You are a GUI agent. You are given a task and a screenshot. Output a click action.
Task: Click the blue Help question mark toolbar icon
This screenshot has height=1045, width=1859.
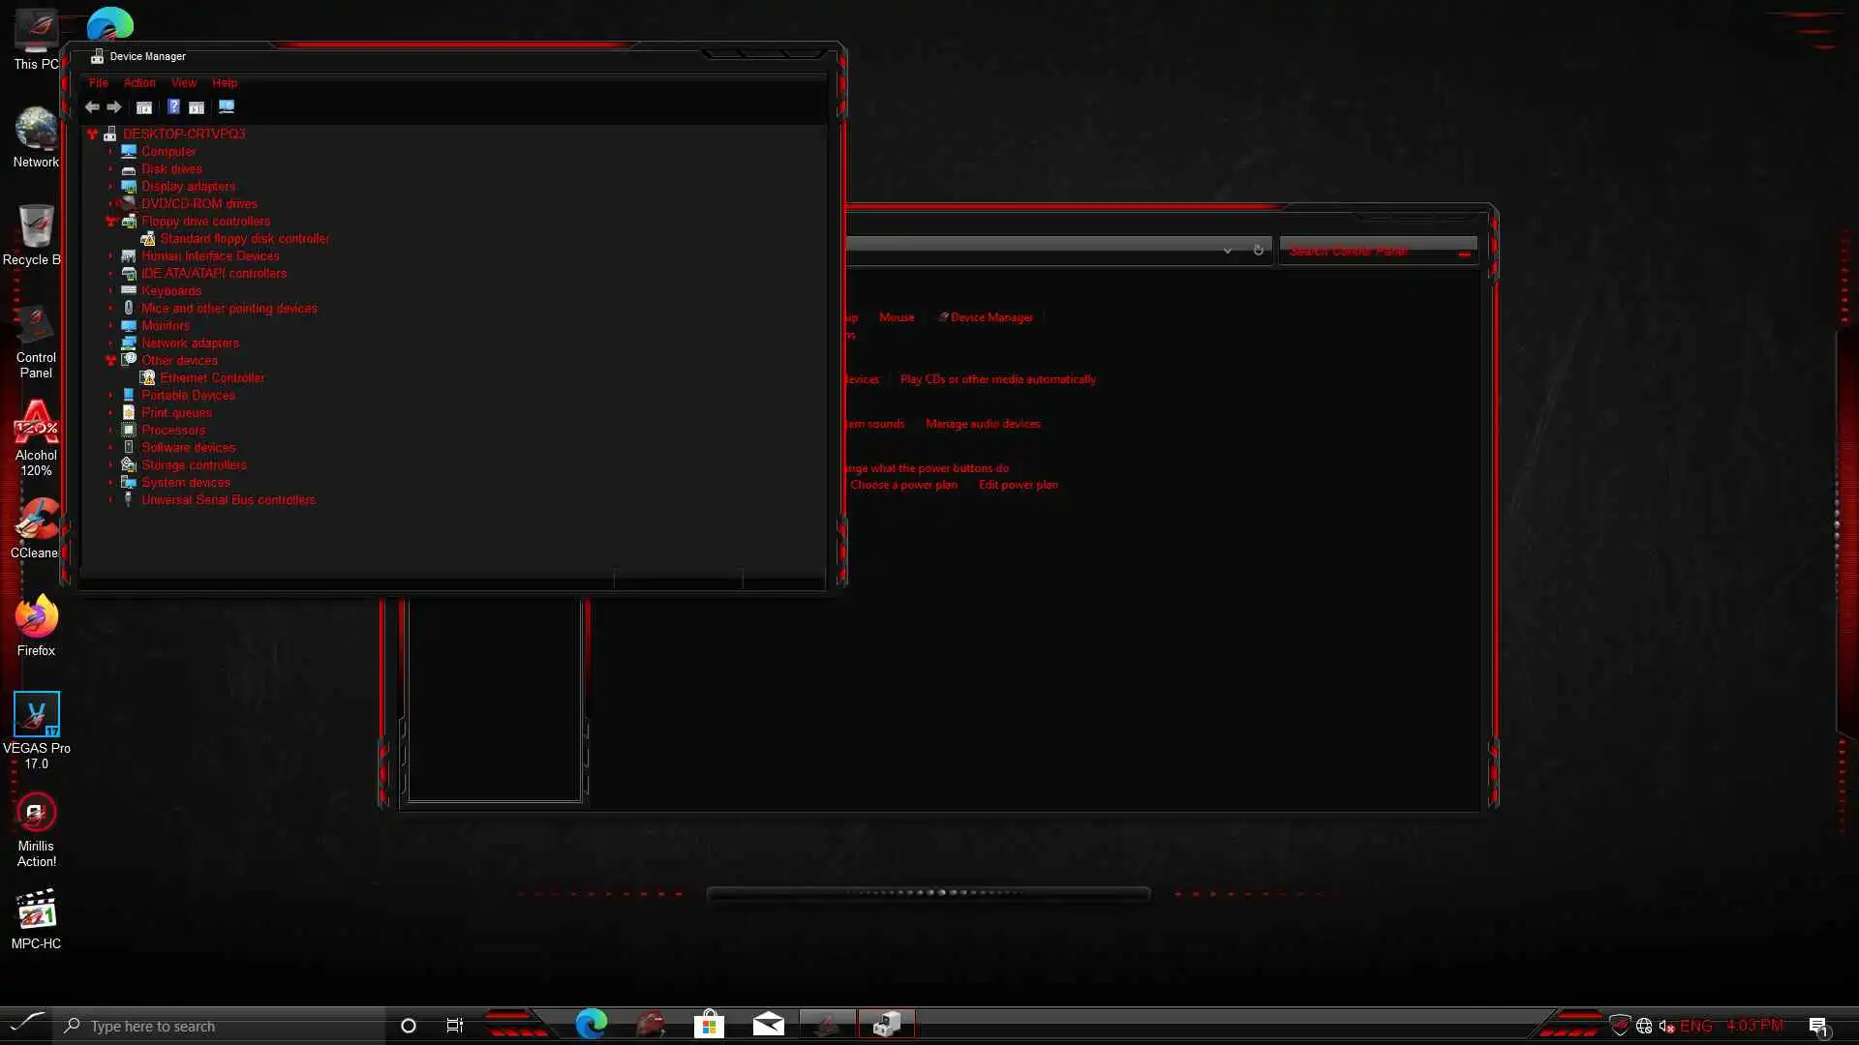(x=173, y=107)
